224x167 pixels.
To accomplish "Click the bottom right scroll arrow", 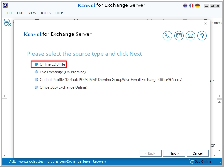I will pos(214,155).
